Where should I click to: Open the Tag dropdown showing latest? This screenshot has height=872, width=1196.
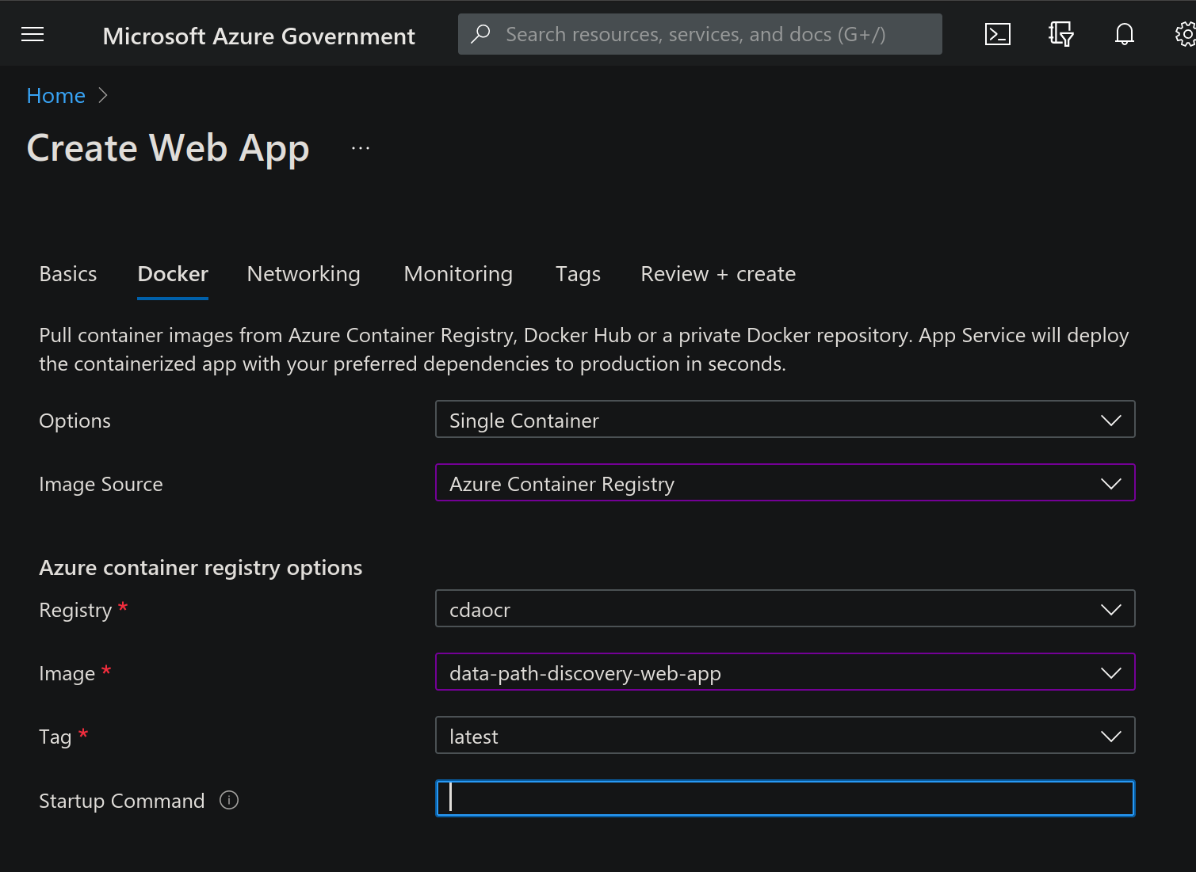(x=785, y=735)
